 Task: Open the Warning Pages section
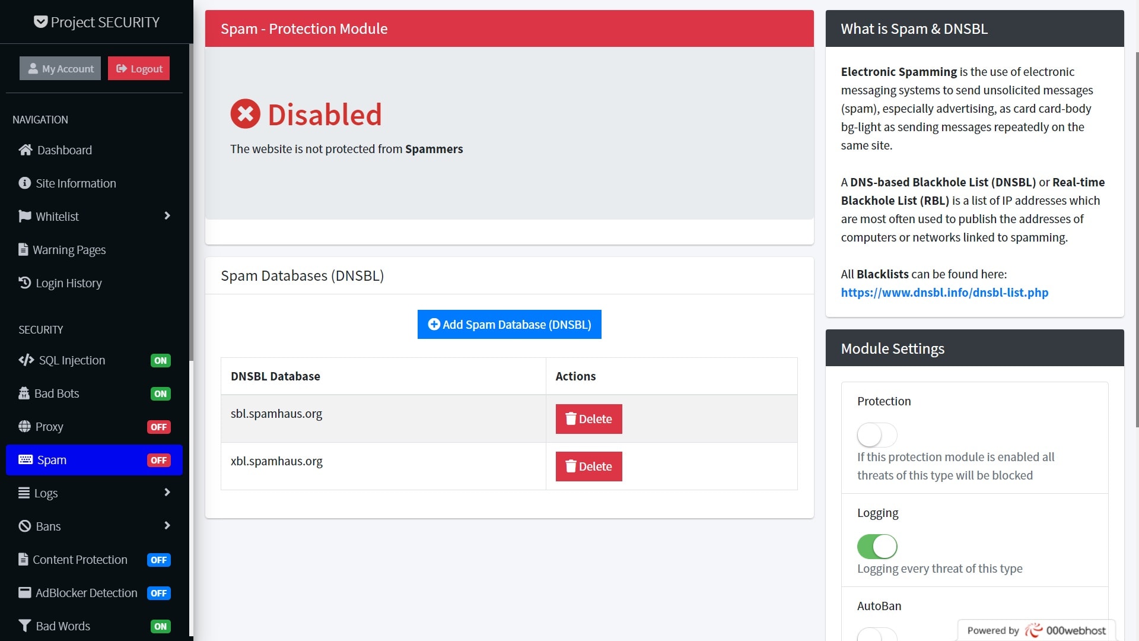coord(69,249)
